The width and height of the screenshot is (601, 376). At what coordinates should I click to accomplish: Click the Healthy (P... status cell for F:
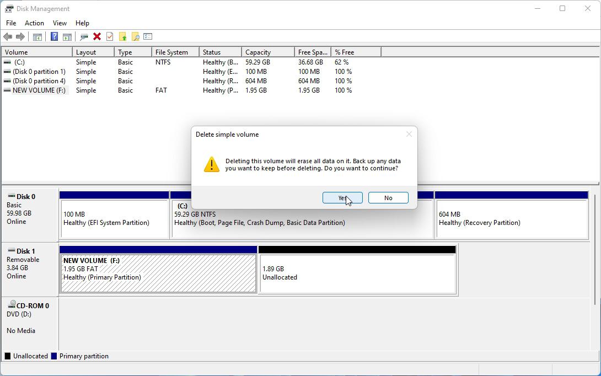(221, 90)
